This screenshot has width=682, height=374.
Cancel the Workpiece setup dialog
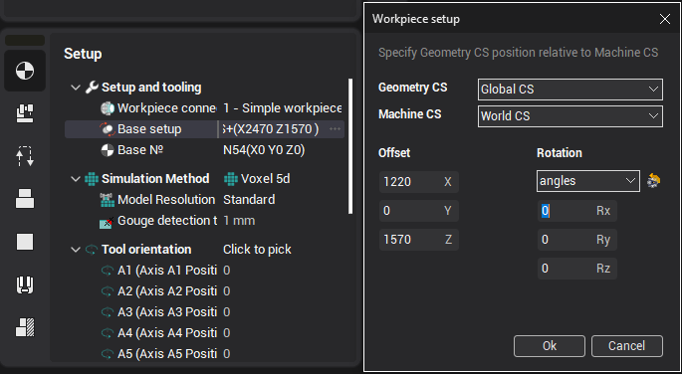coord(627,346)
